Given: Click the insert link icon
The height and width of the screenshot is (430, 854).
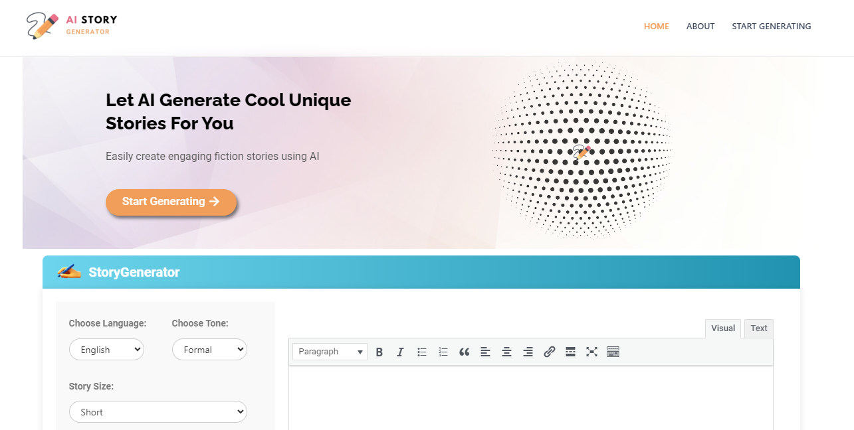Looking at the screenshot, I should [549, 352].
